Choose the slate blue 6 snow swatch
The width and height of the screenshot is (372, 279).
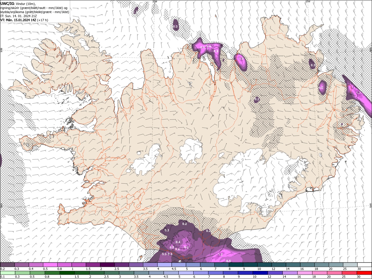[x=208, y=265]
